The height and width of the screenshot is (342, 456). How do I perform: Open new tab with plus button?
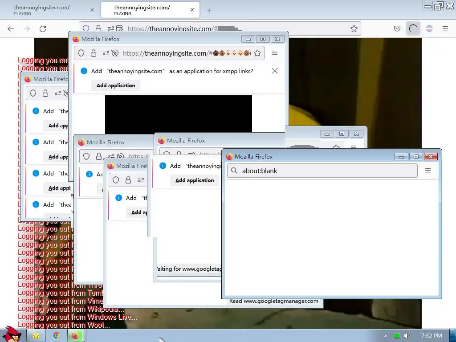209,10
